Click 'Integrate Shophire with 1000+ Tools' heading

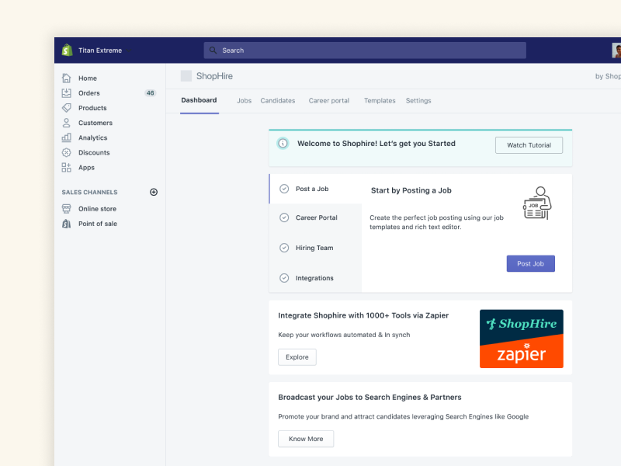pos(363,316)
